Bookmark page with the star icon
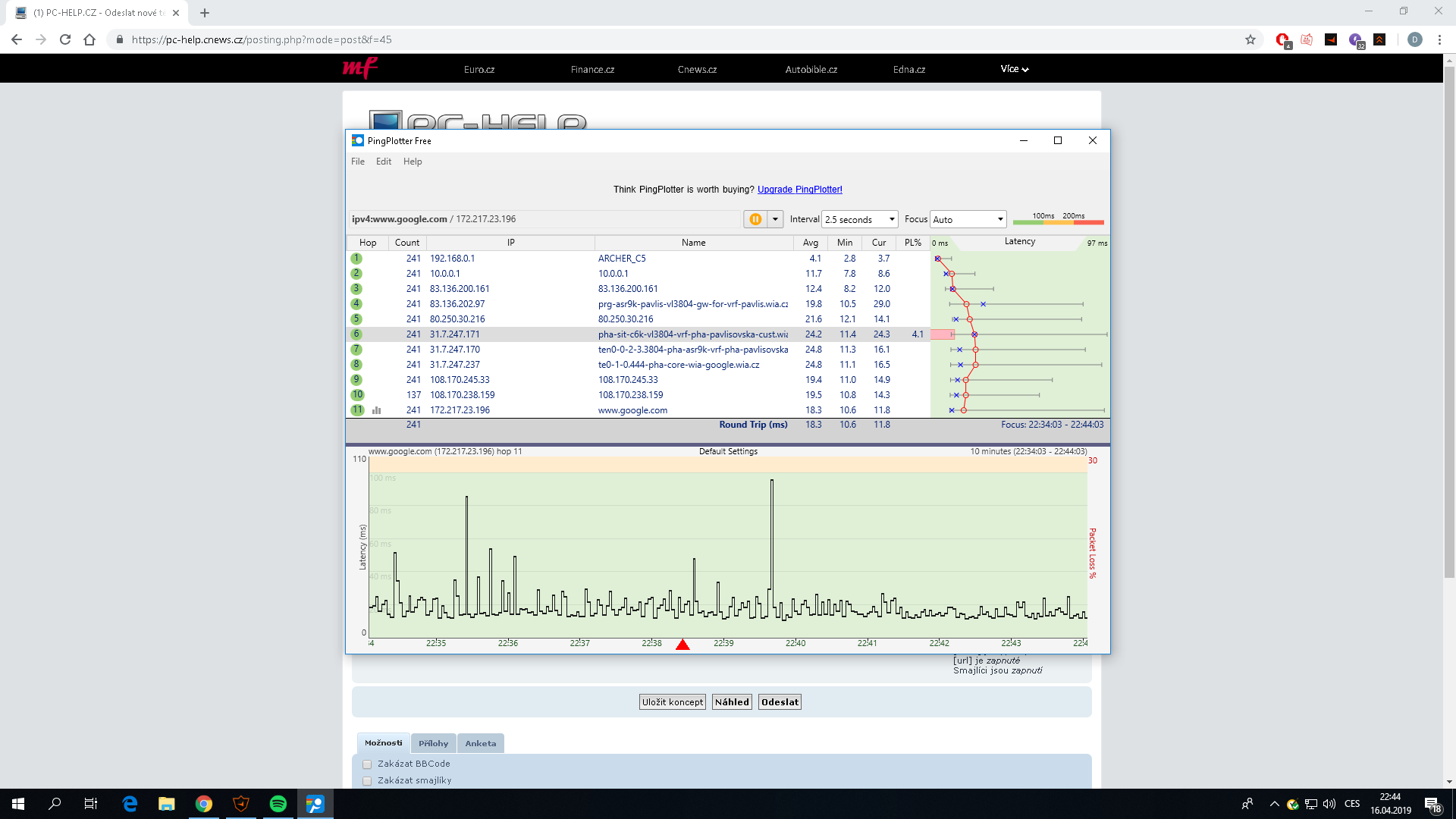 coord(1250,39)
